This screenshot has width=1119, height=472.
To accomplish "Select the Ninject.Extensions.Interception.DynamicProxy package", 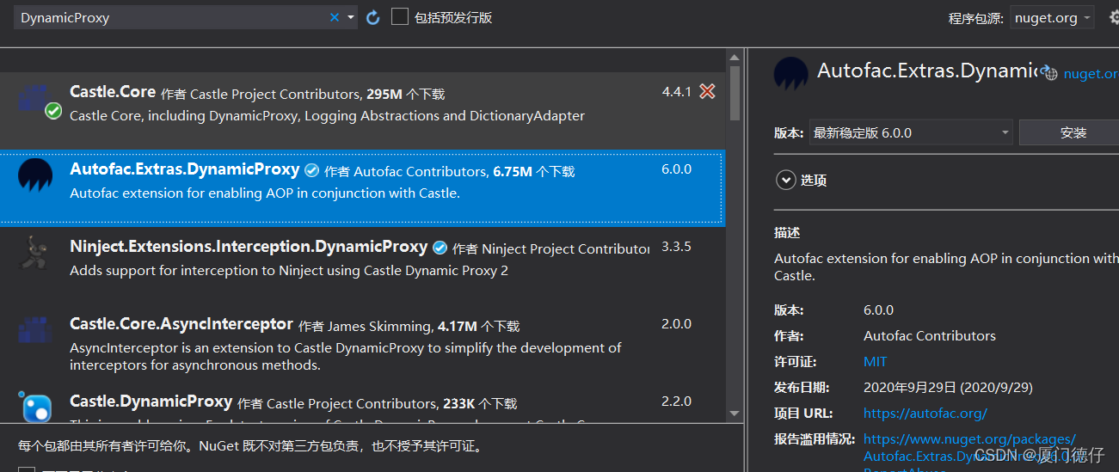I will [362, 265].
